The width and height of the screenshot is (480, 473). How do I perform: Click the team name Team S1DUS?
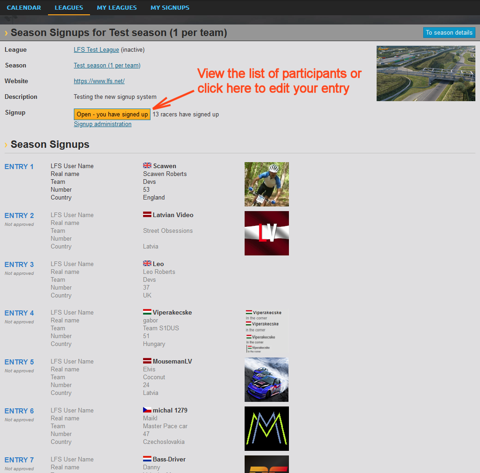(x=161, y=328)
